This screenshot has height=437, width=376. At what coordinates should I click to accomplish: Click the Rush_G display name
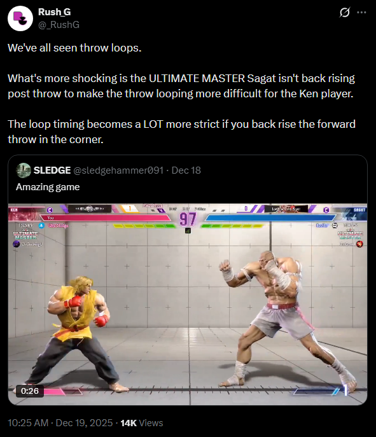(x=54, y=11)
